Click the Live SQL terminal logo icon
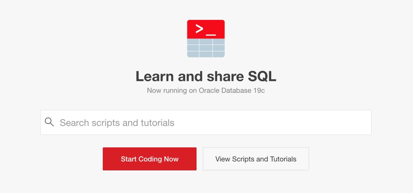 (x=206, y=39)
